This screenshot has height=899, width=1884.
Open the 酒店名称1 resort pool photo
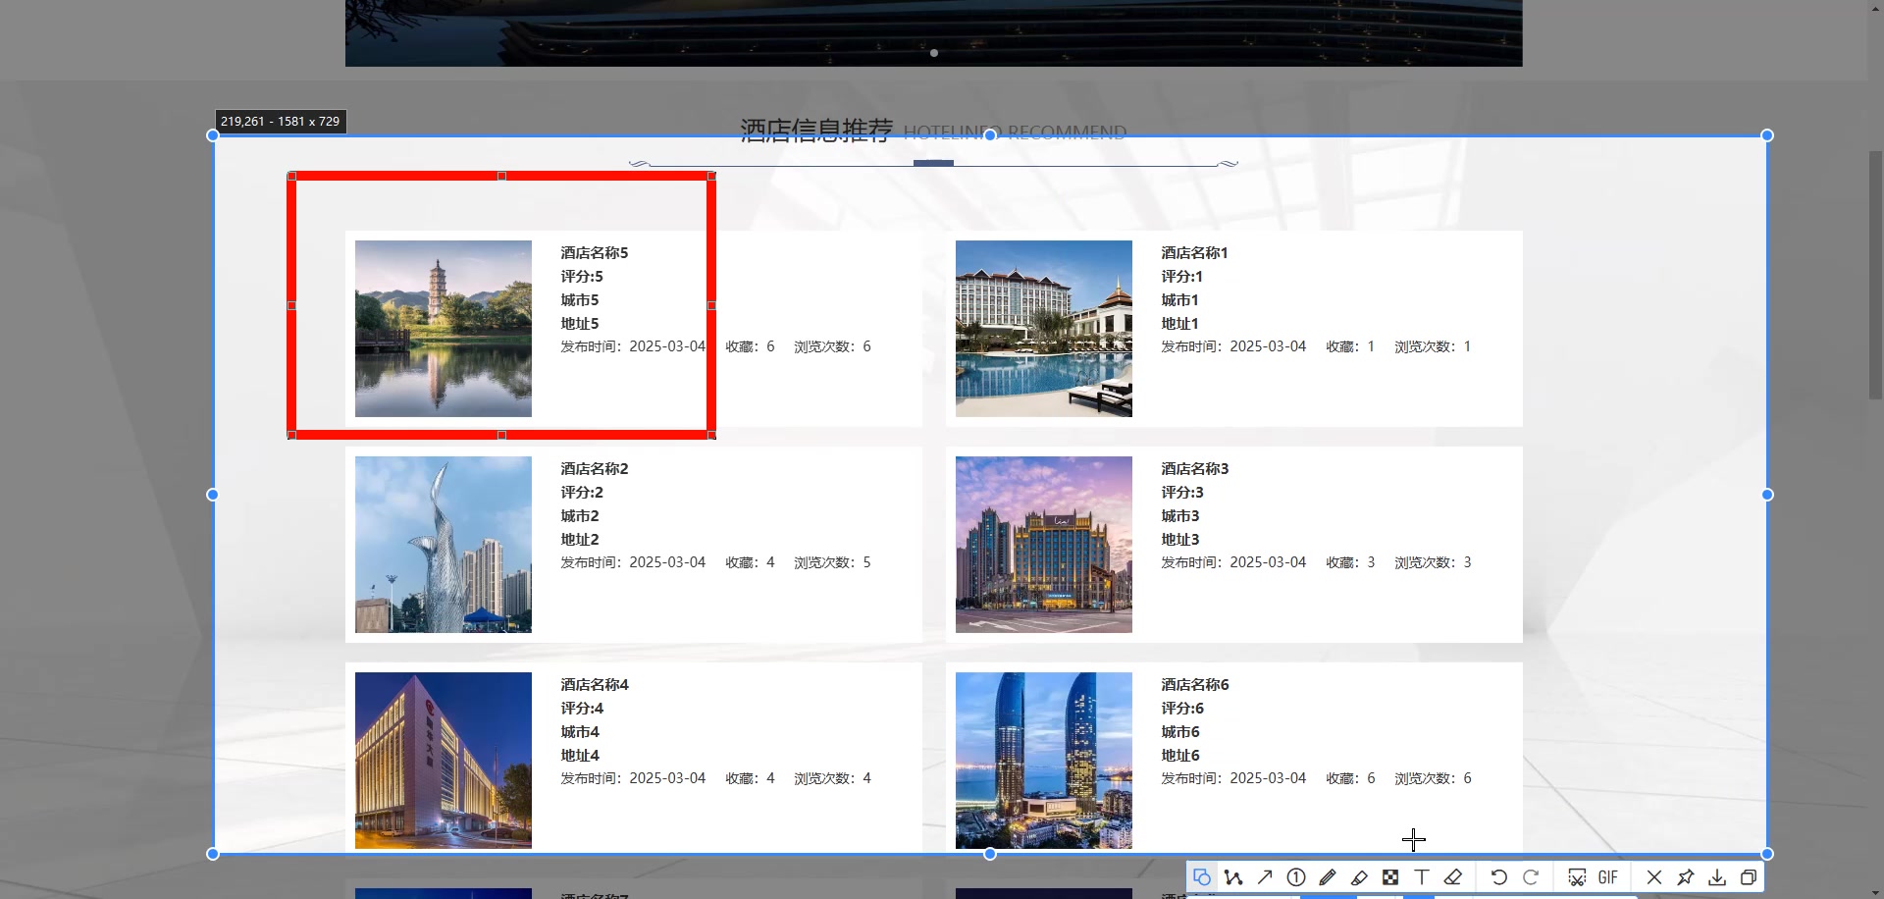coord(1044,329)
